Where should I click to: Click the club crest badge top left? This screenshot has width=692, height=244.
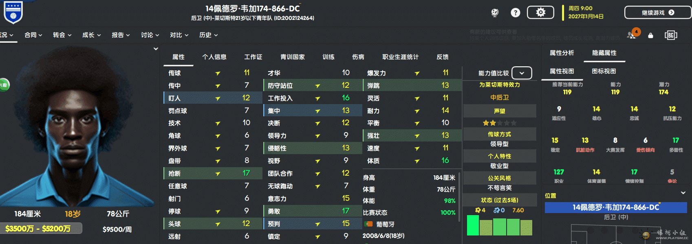pyautogui.click(x=13, y=11)
